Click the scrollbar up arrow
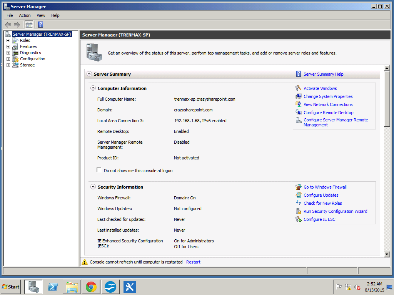This screenshot has height=295, width=394. pyautogui.click(x=387, y=68)
